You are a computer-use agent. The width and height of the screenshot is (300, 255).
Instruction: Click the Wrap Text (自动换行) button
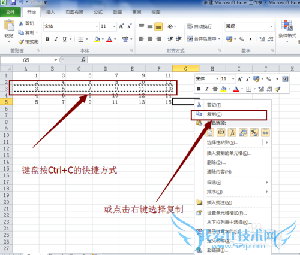point(199,26)
